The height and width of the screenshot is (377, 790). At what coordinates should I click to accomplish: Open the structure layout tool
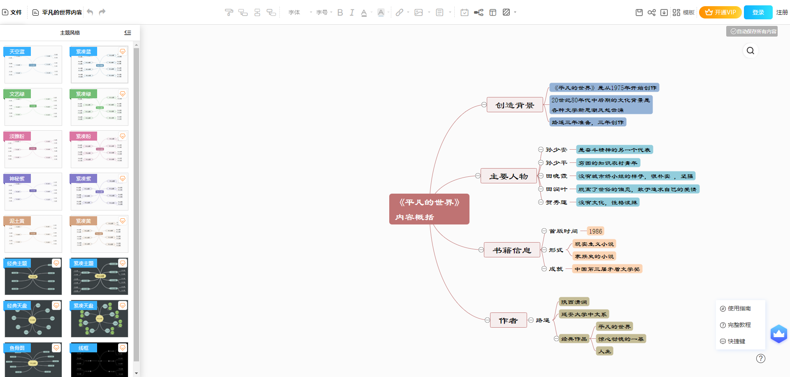[479, 12]
